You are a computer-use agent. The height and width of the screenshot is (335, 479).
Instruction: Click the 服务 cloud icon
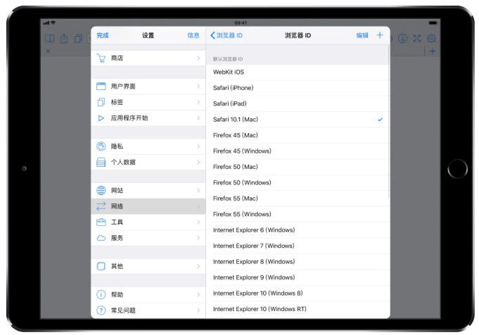[101, 238]
